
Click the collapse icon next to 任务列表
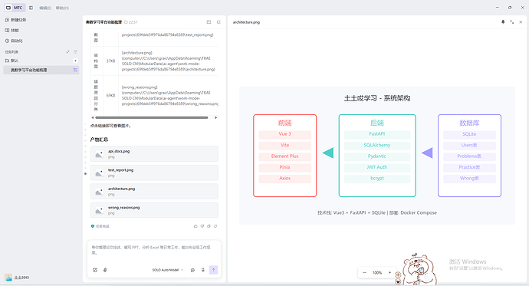click(x=67, y=52)
